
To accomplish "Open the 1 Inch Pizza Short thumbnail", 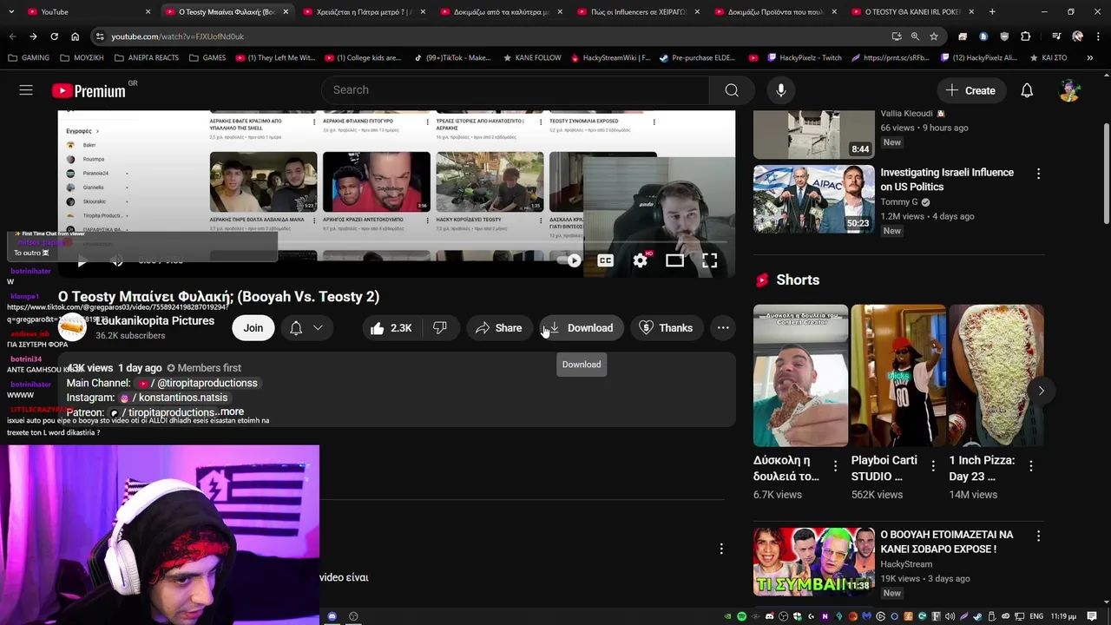I will click(996, 375).
